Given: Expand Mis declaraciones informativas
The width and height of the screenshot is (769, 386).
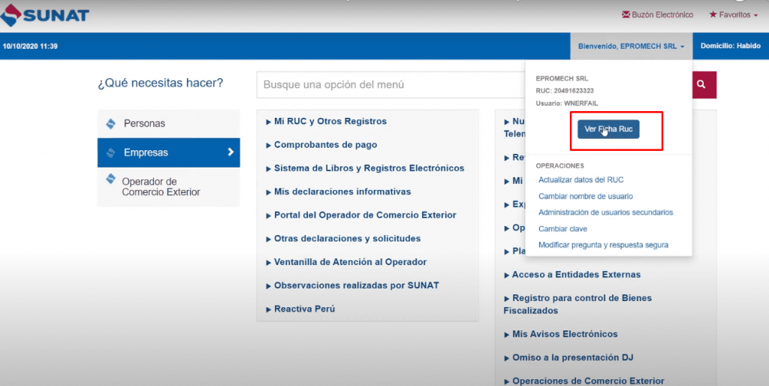Looking at the screenshot, I should [339, 191].
